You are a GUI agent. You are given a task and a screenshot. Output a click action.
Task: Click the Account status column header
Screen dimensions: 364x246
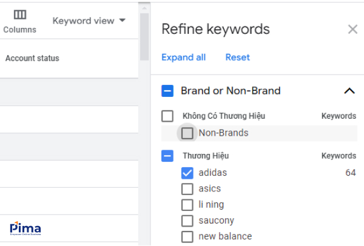click(x=32, y=59)
